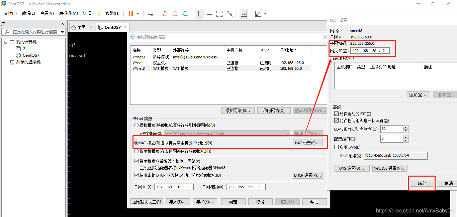Screen dimensions: 457x217
Task: Click the 添加网络(E)... button
Action: coord(238,111)
